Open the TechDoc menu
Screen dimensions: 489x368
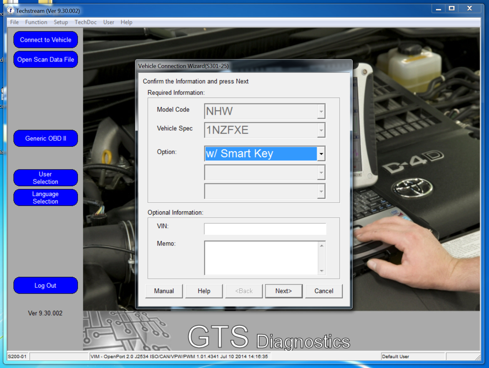(x=86, y=22)
